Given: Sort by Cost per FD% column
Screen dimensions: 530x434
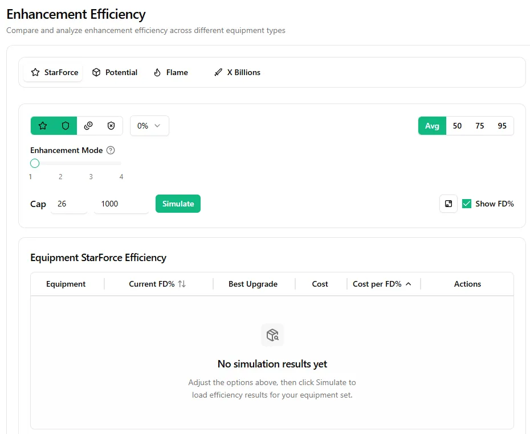Looking at the screenshot, I should pyautogui.click(x=382, y=284).
